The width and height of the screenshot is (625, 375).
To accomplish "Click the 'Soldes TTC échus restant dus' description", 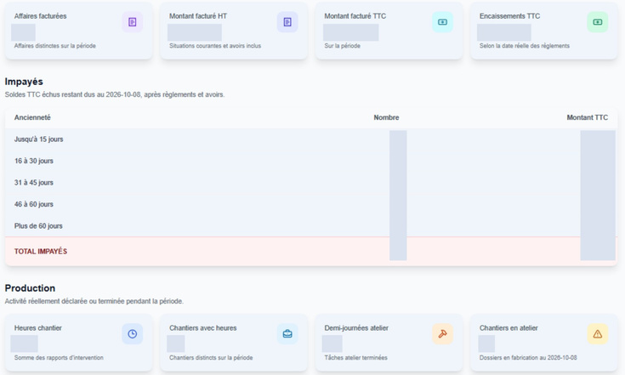I will tap(115, 95).
